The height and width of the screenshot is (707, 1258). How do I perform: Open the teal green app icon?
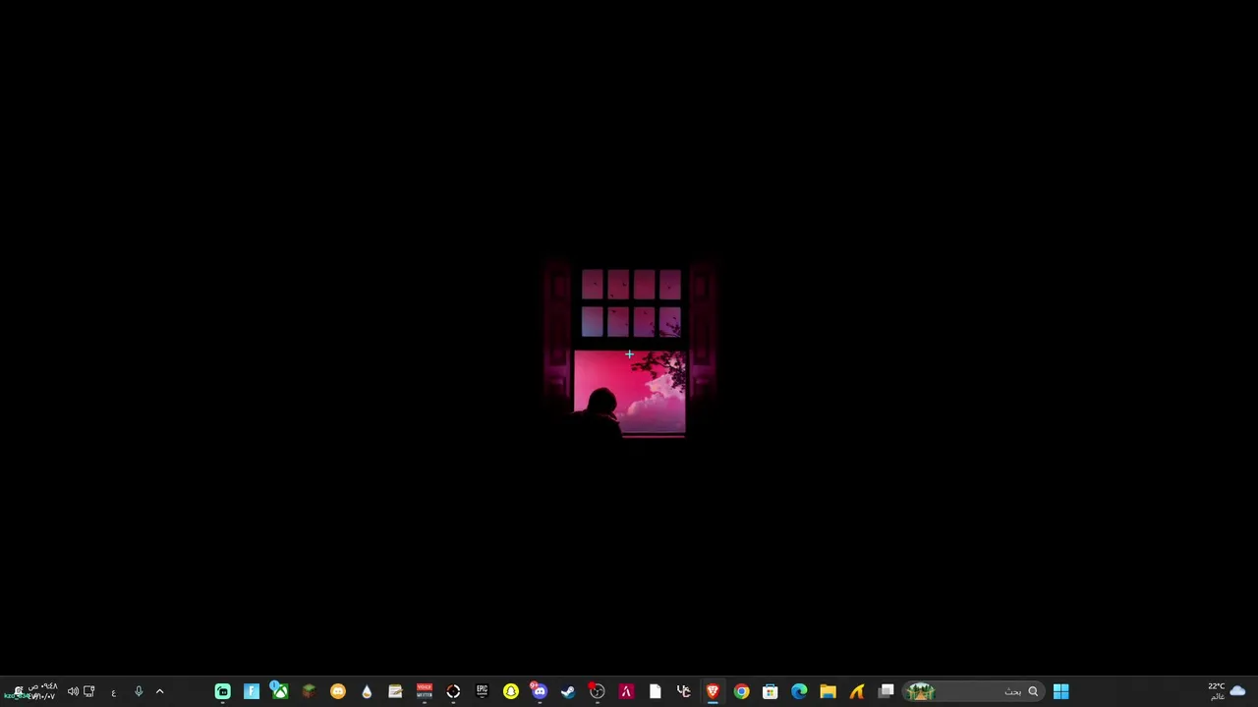[x=223, y=691]
